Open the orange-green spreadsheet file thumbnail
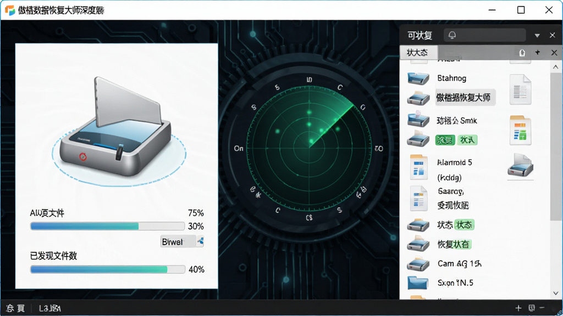The width and height of the screenshot is (563, 316). click(520, 130)
